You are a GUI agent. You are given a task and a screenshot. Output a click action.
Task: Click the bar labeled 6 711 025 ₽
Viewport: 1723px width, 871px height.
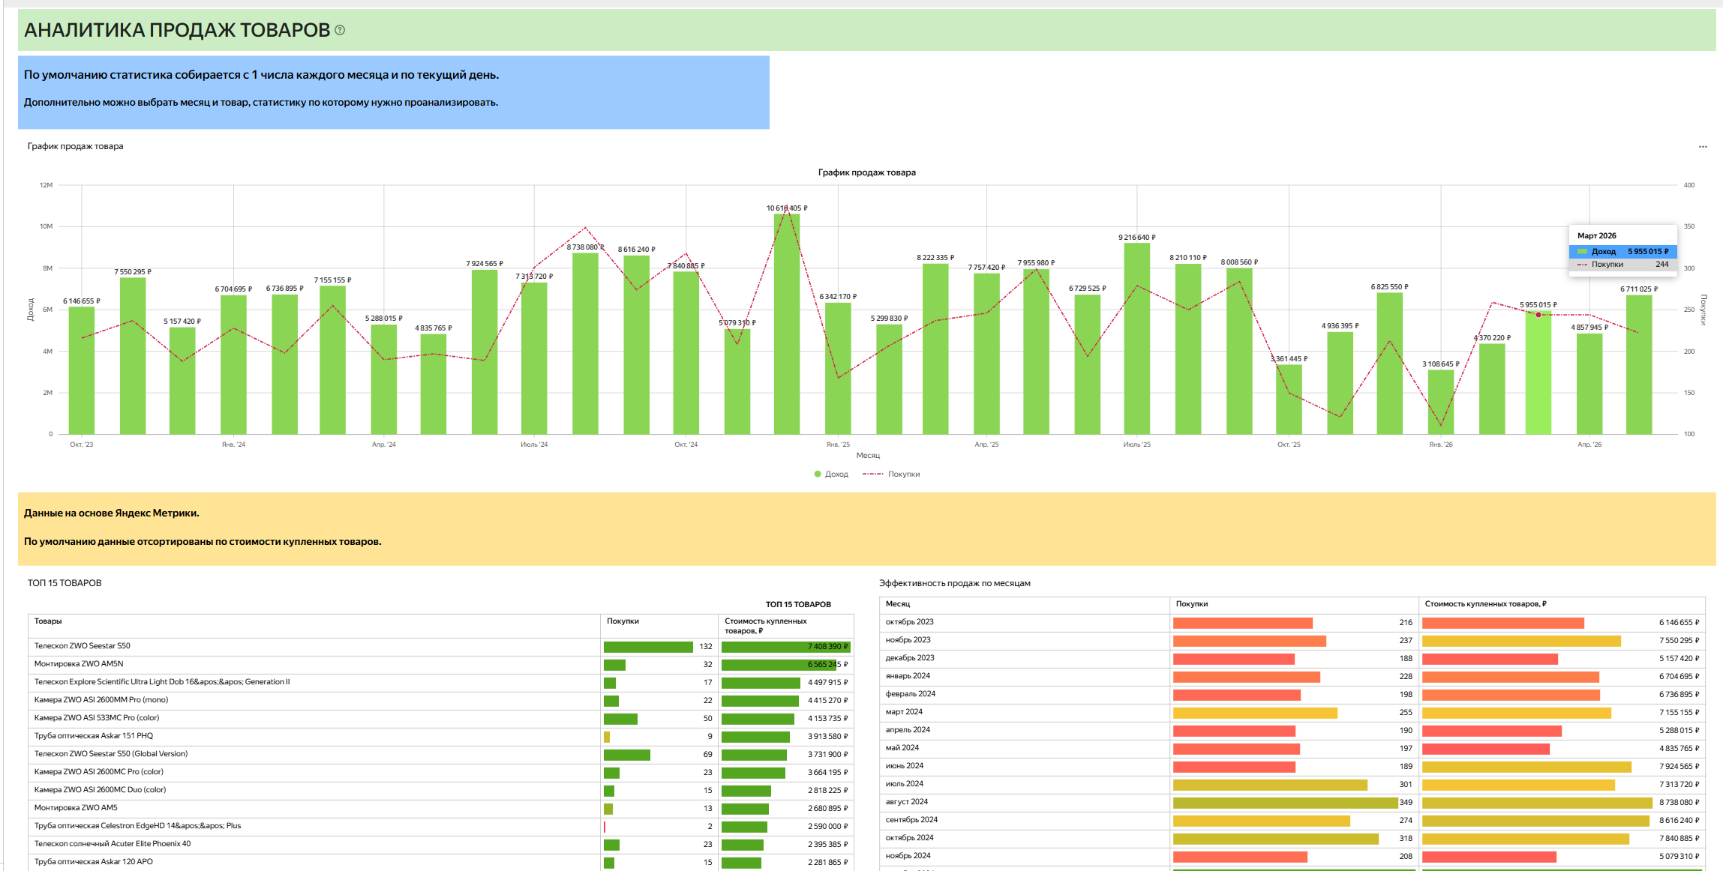pyautogui.click(x=1639, y=364)
